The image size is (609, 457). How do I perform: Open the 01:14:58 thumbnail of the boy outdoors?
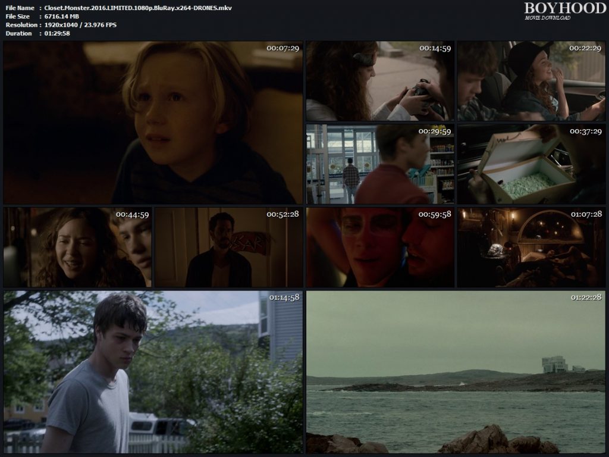tap(153, 372)
